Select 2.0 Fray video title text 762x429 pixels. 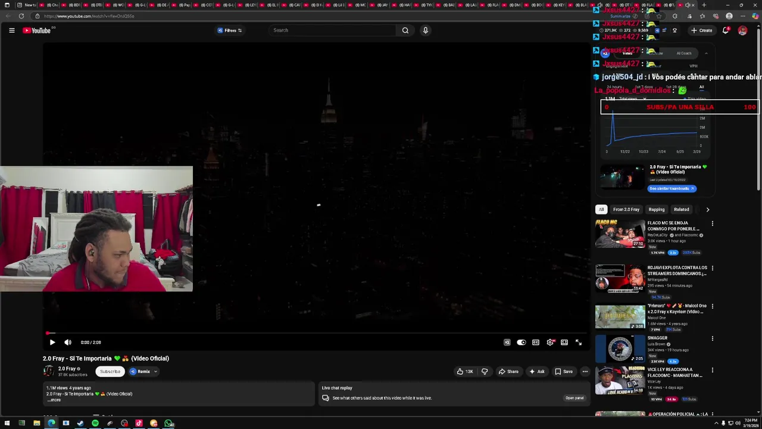pos(106,359)
